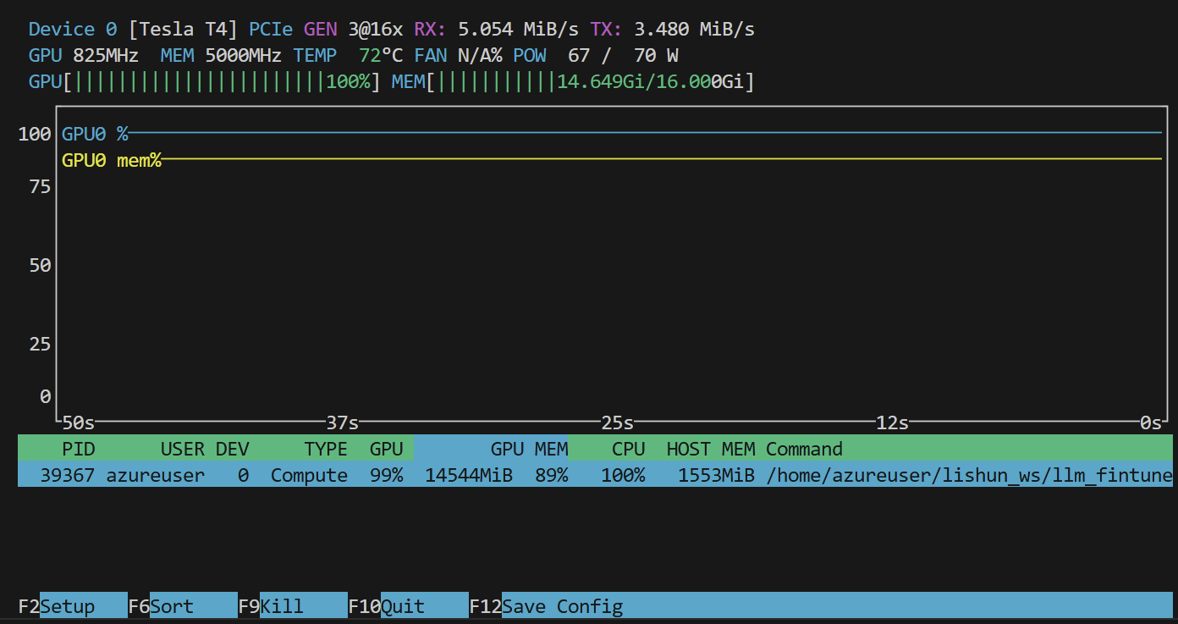Select the TYPE column header
The height and width of the screenshot is (624, 1178).
tap(326, 449)
